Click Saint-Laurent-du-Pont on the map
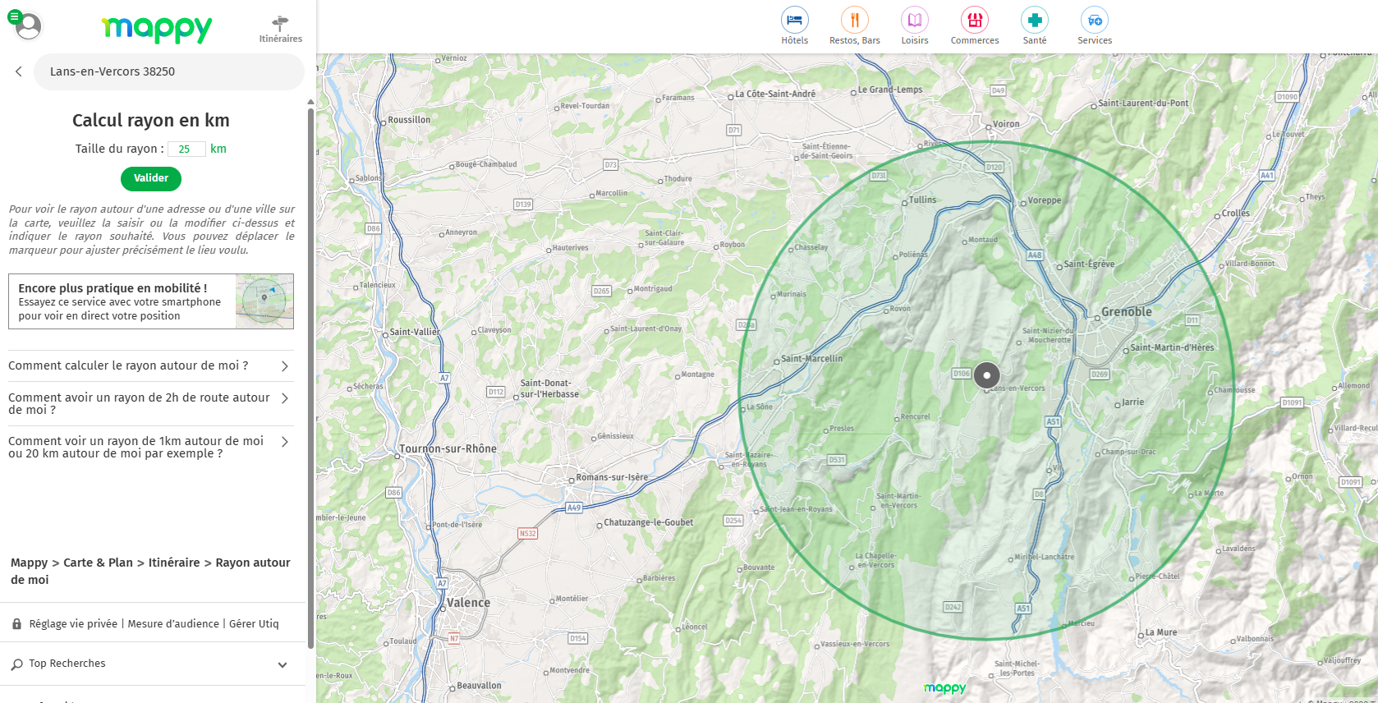 tap(1143, 103)
